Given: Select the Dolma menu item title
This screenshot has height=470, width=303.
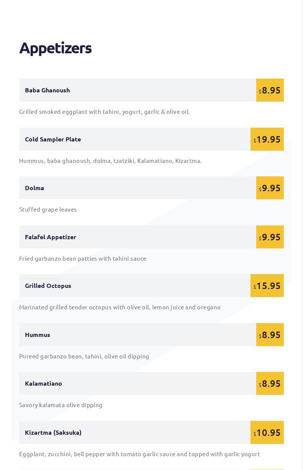Looking at the screenshot, I should coord(35,188).
